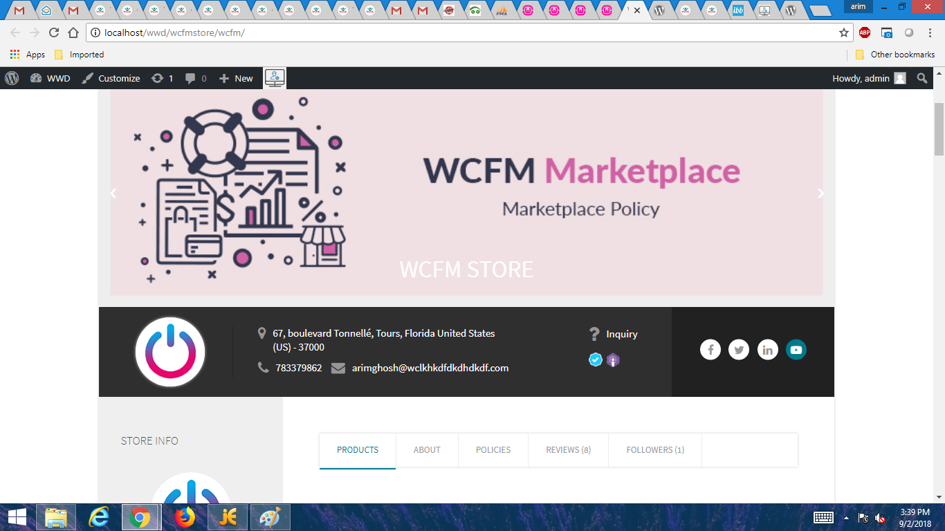
Task: Open the store's Facebook page
Action: click(x=710, y=350)
